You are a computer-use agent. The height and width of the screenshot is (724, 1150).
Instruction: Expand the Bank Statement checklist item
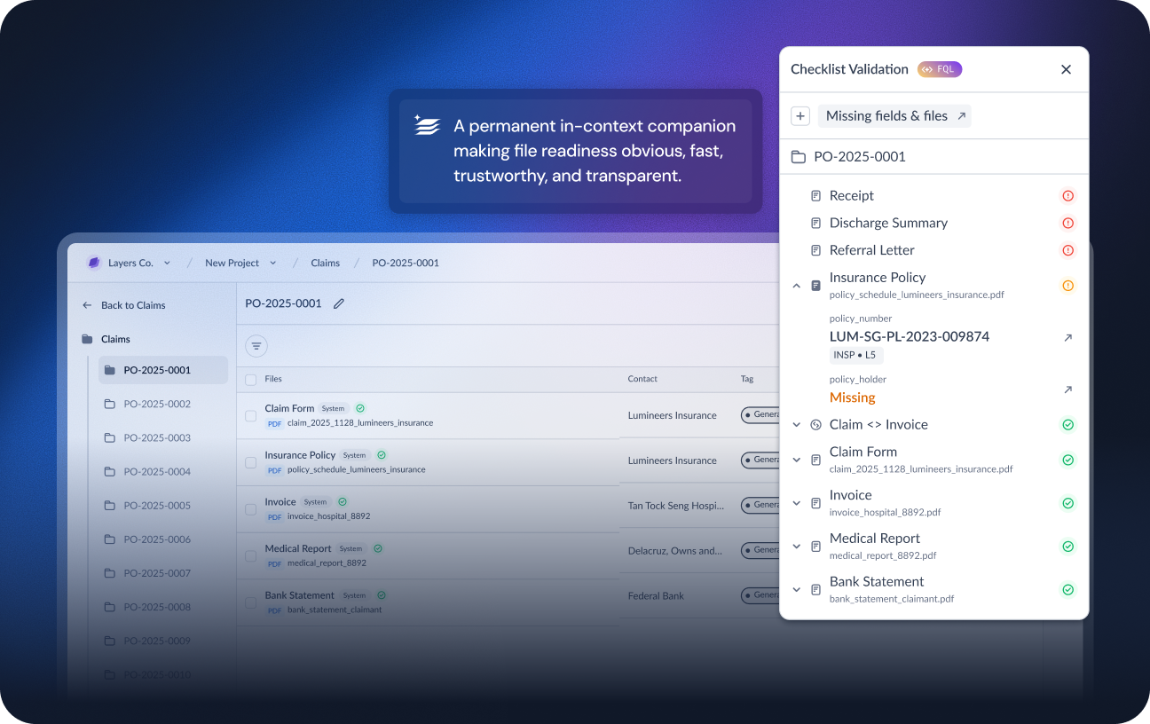click(x=797, y=590)
